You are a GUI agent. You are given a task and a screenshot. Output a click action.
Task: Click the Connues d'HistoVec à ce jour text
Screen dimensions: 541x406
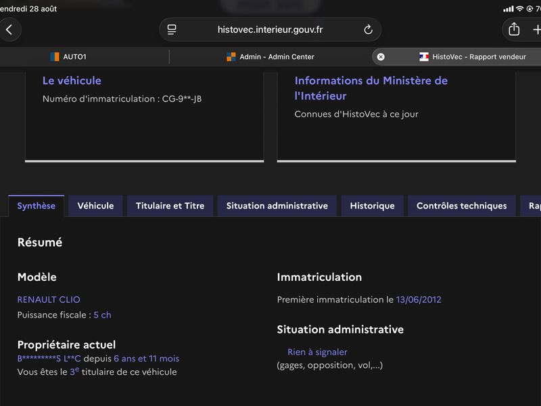[x=356, y=114]
